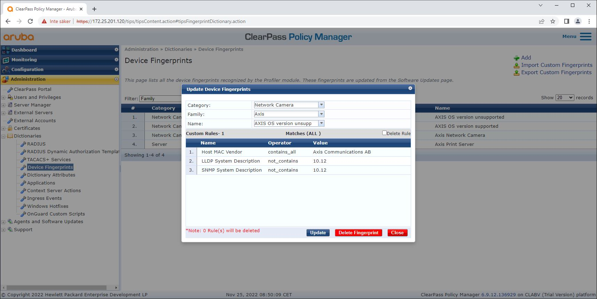Click the Add fingerprint plus icon
Image resolution: width=597 pixels, height=299 pixels.
[x=517, y=58]
